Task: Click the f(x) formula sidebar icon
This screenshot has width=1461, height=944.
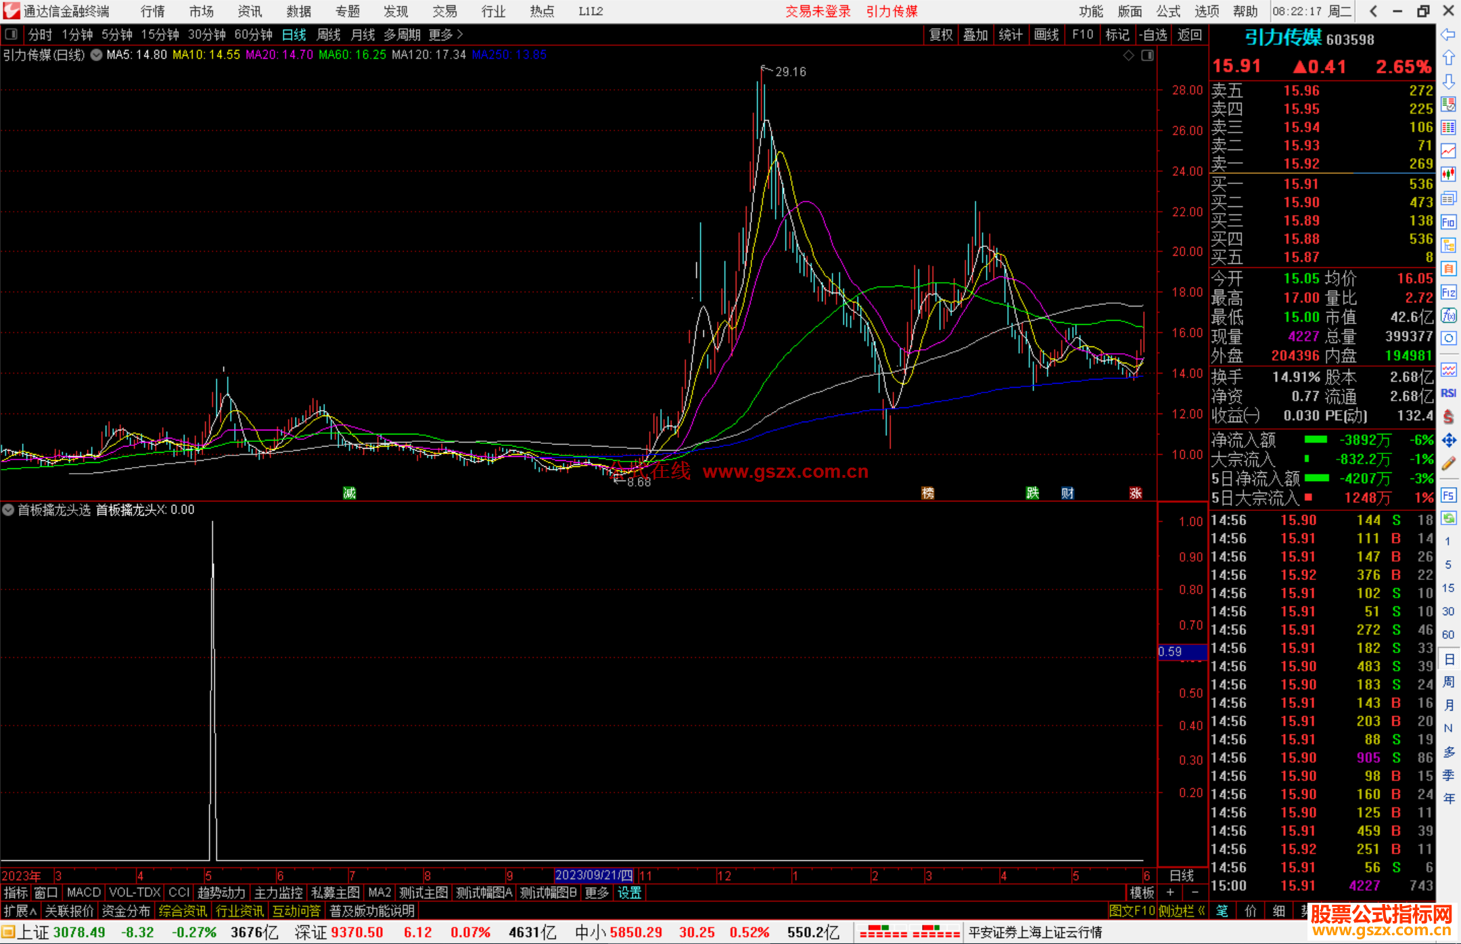Action: 1448,315
